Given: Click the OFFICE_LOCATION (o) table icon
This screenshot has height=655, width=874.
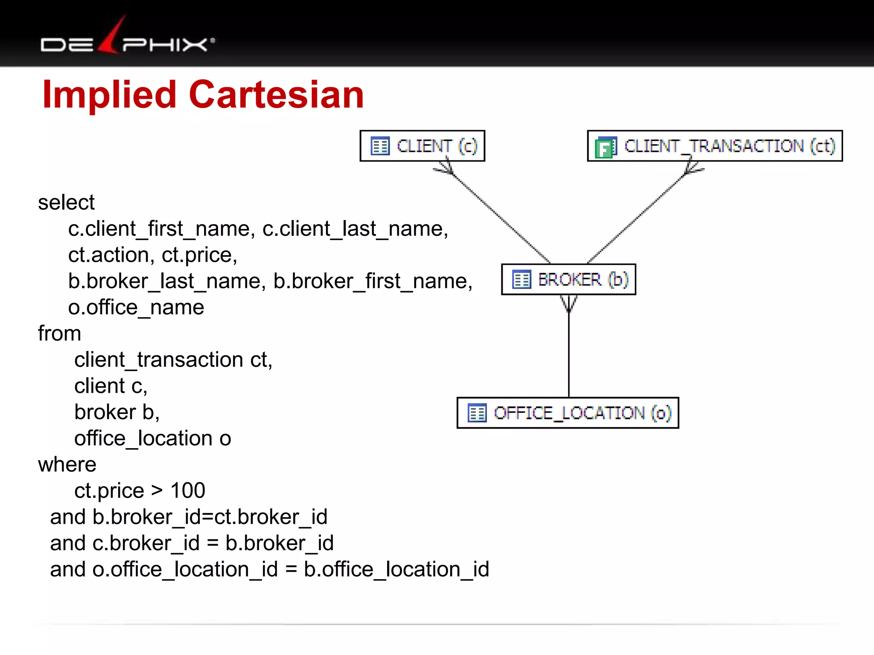Looking at the screenshot, I should 477,413.
